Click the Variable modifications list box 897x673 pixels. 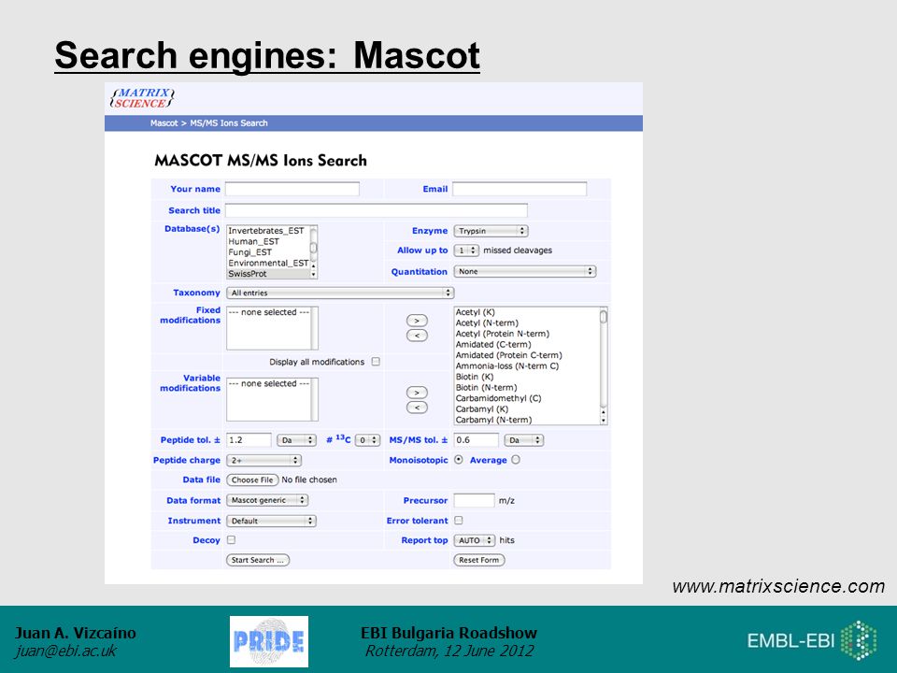(272, 399)
